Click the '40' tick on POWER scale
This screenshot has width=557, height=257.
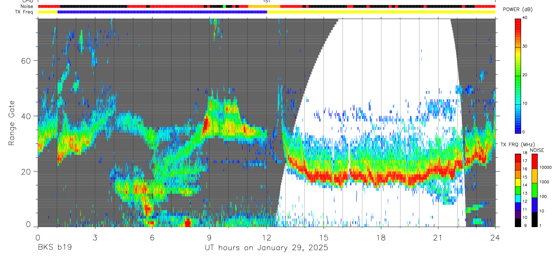[525, 18]
